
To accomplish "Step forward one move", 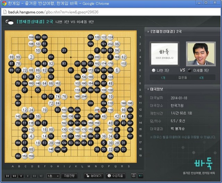I will 28,176.
